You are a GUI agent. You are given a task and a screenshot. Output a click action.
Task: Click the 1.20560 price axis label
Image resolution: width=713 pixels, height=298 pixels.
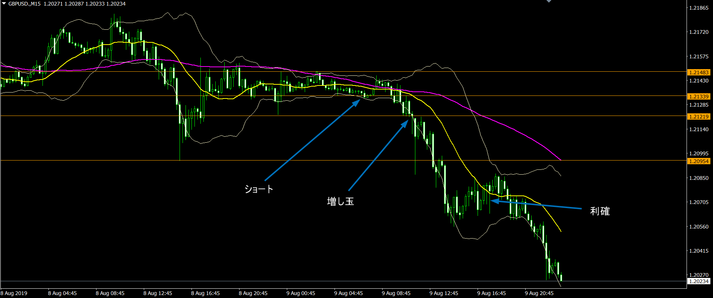699,227
